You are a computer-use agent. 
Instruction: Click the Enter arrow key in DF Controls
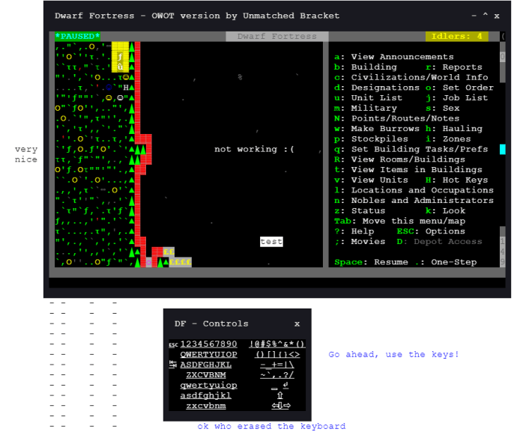pyautogui.click(x=285, y=386)
